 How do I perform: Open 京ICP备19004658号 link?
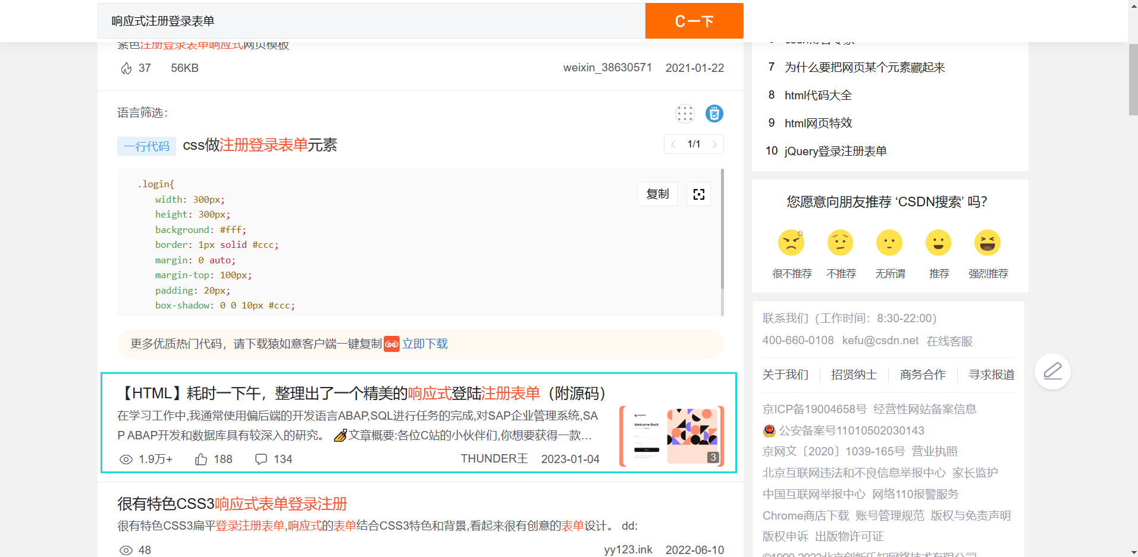pyautogui.click(x=814, y=409)
